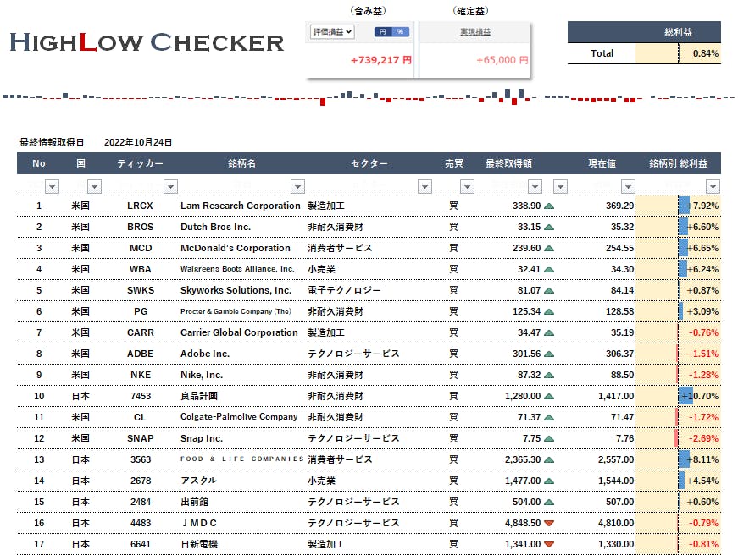Click the green up arrow in アスクル row
738x555 pixels.
tap(549, 481)
